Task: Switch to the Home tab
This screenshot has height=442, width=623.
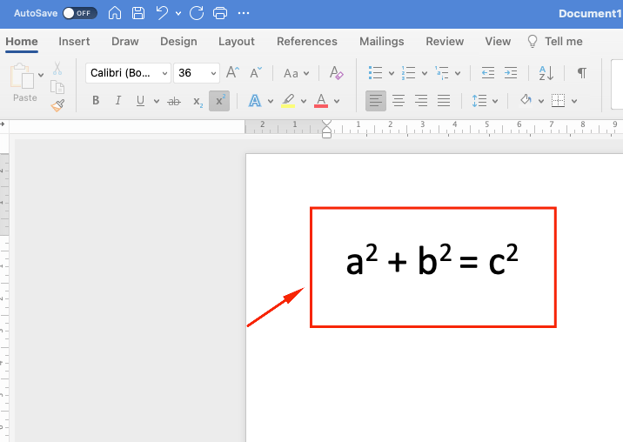Action: pos(22,42)
